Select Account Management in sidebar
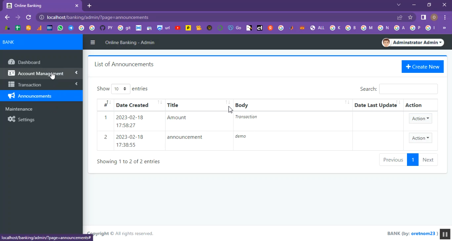The width and height of the screenshot is (452, 241). [x=41, y=73]
